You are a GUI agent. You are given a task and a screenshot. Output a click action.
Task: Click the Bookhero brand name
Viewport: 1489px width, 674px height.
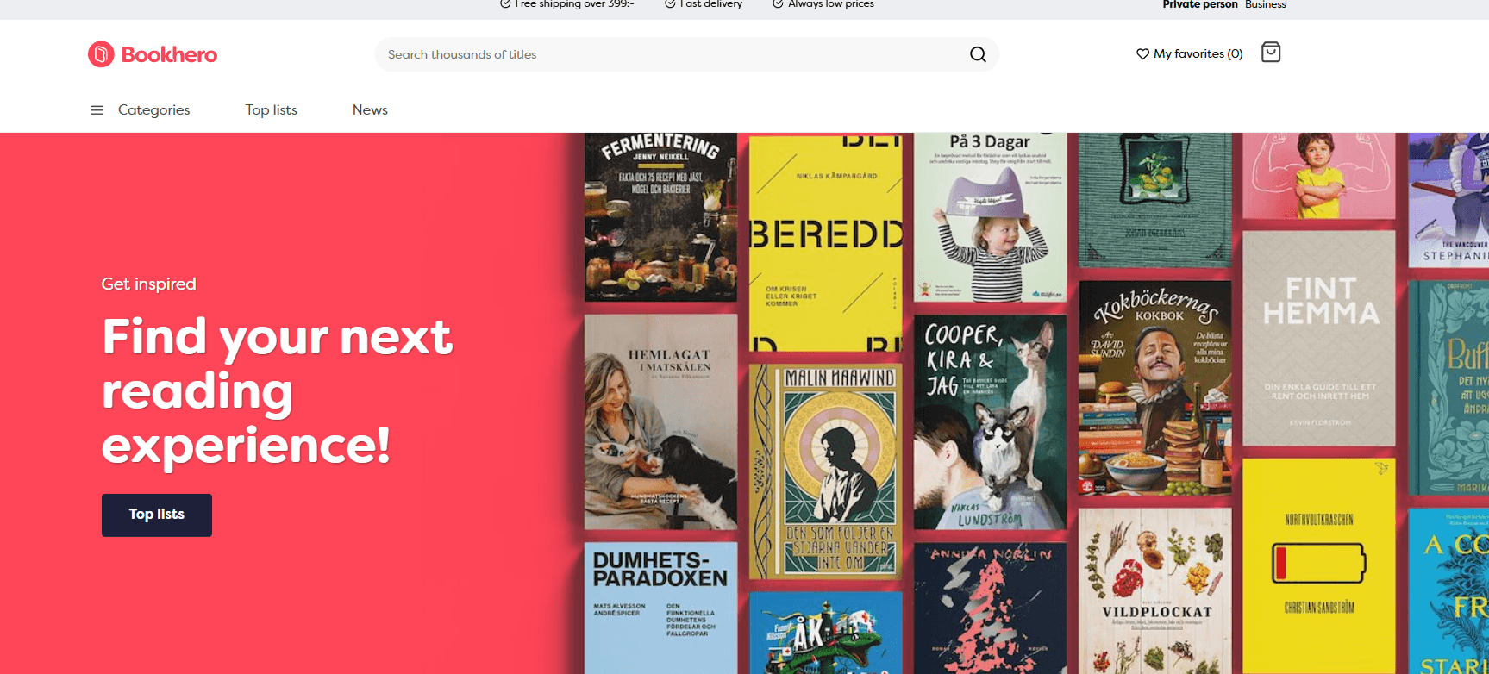pos(169,54)
